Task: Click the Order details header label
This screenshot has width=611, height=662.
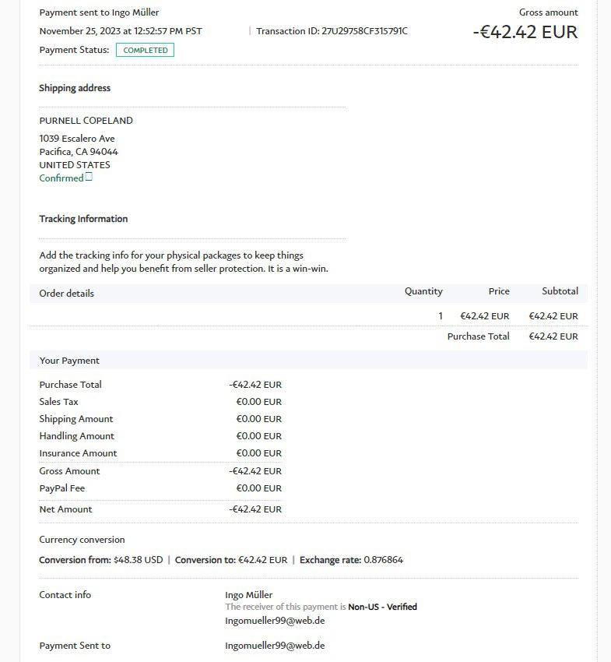Action: pyautogui.click(x=67, y=294)
